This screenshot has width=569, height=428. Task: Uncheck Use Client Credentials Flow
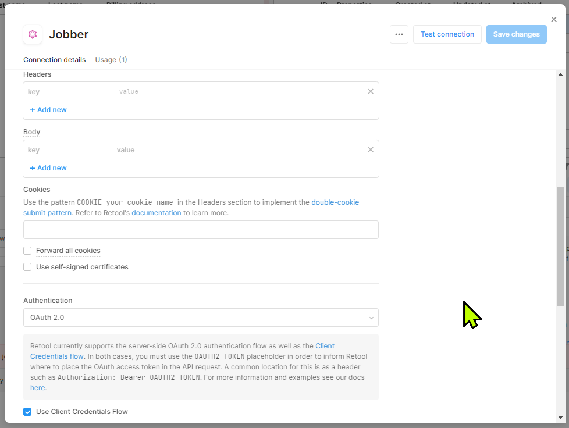27,412
